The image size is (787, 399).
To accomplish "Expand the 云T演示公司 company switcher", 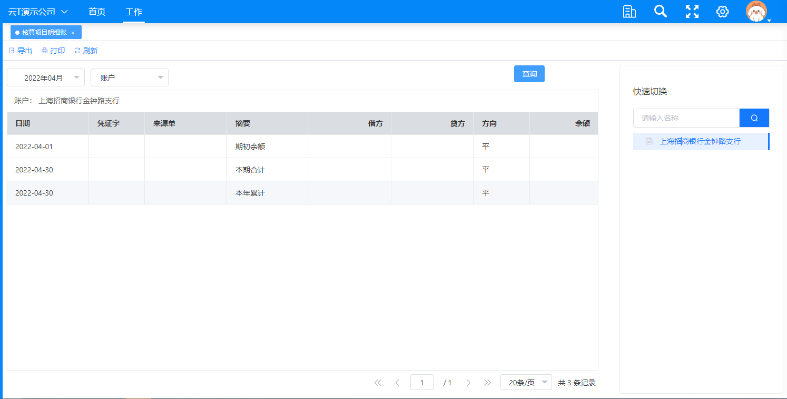I will [x=38, y=12].
